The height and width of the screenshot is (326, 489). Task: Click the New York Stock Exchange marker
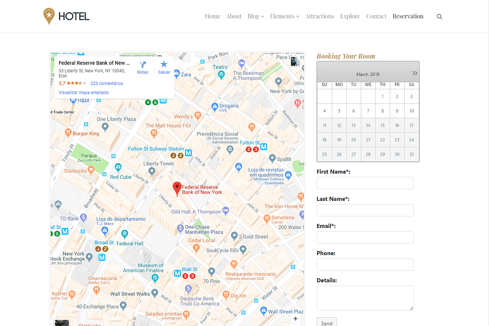(x=89, y=257)
